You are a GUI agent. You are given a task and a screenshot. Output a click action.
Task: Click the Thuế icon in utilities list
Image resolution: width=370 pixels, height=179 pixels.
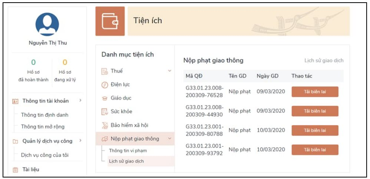pos(105,71)
